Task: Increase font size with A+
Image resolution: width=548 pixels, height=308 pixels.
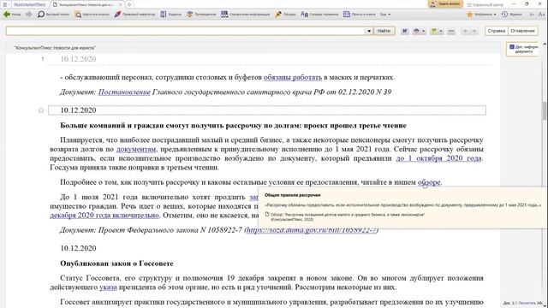Action: pyautogui.click(x=541, y=15)
